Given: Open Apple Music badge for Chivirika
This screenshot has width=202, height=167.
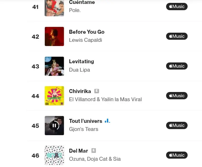Looking at the screenshot, I should 177,96.
